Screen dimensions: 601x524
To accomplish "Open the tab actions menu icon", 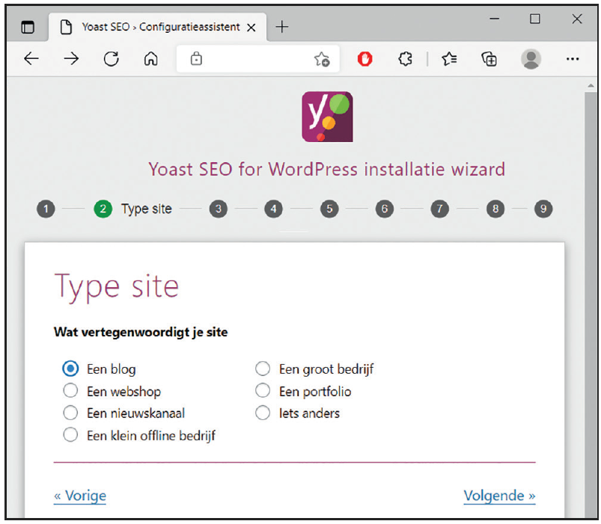I will click(x=28, y=27).
